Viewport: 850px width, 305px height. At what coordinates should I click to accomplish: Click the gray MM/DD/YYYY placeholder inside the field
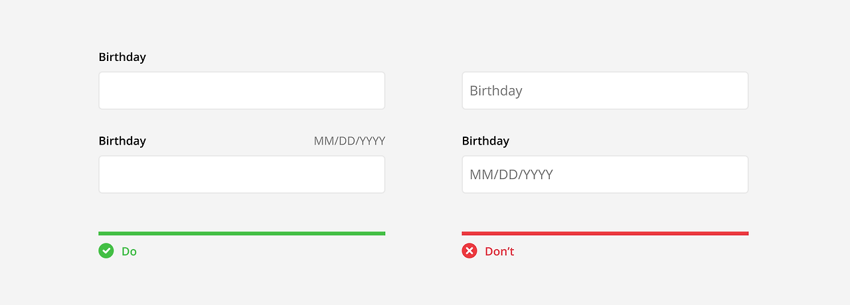[x=511, y=174]
